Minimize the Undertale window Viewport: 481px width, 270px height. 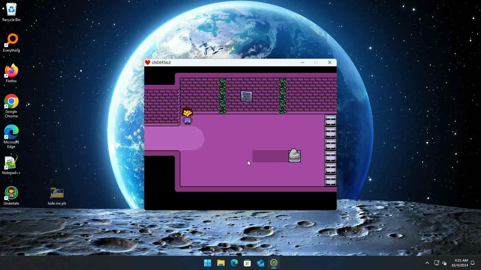coord(302,62)
